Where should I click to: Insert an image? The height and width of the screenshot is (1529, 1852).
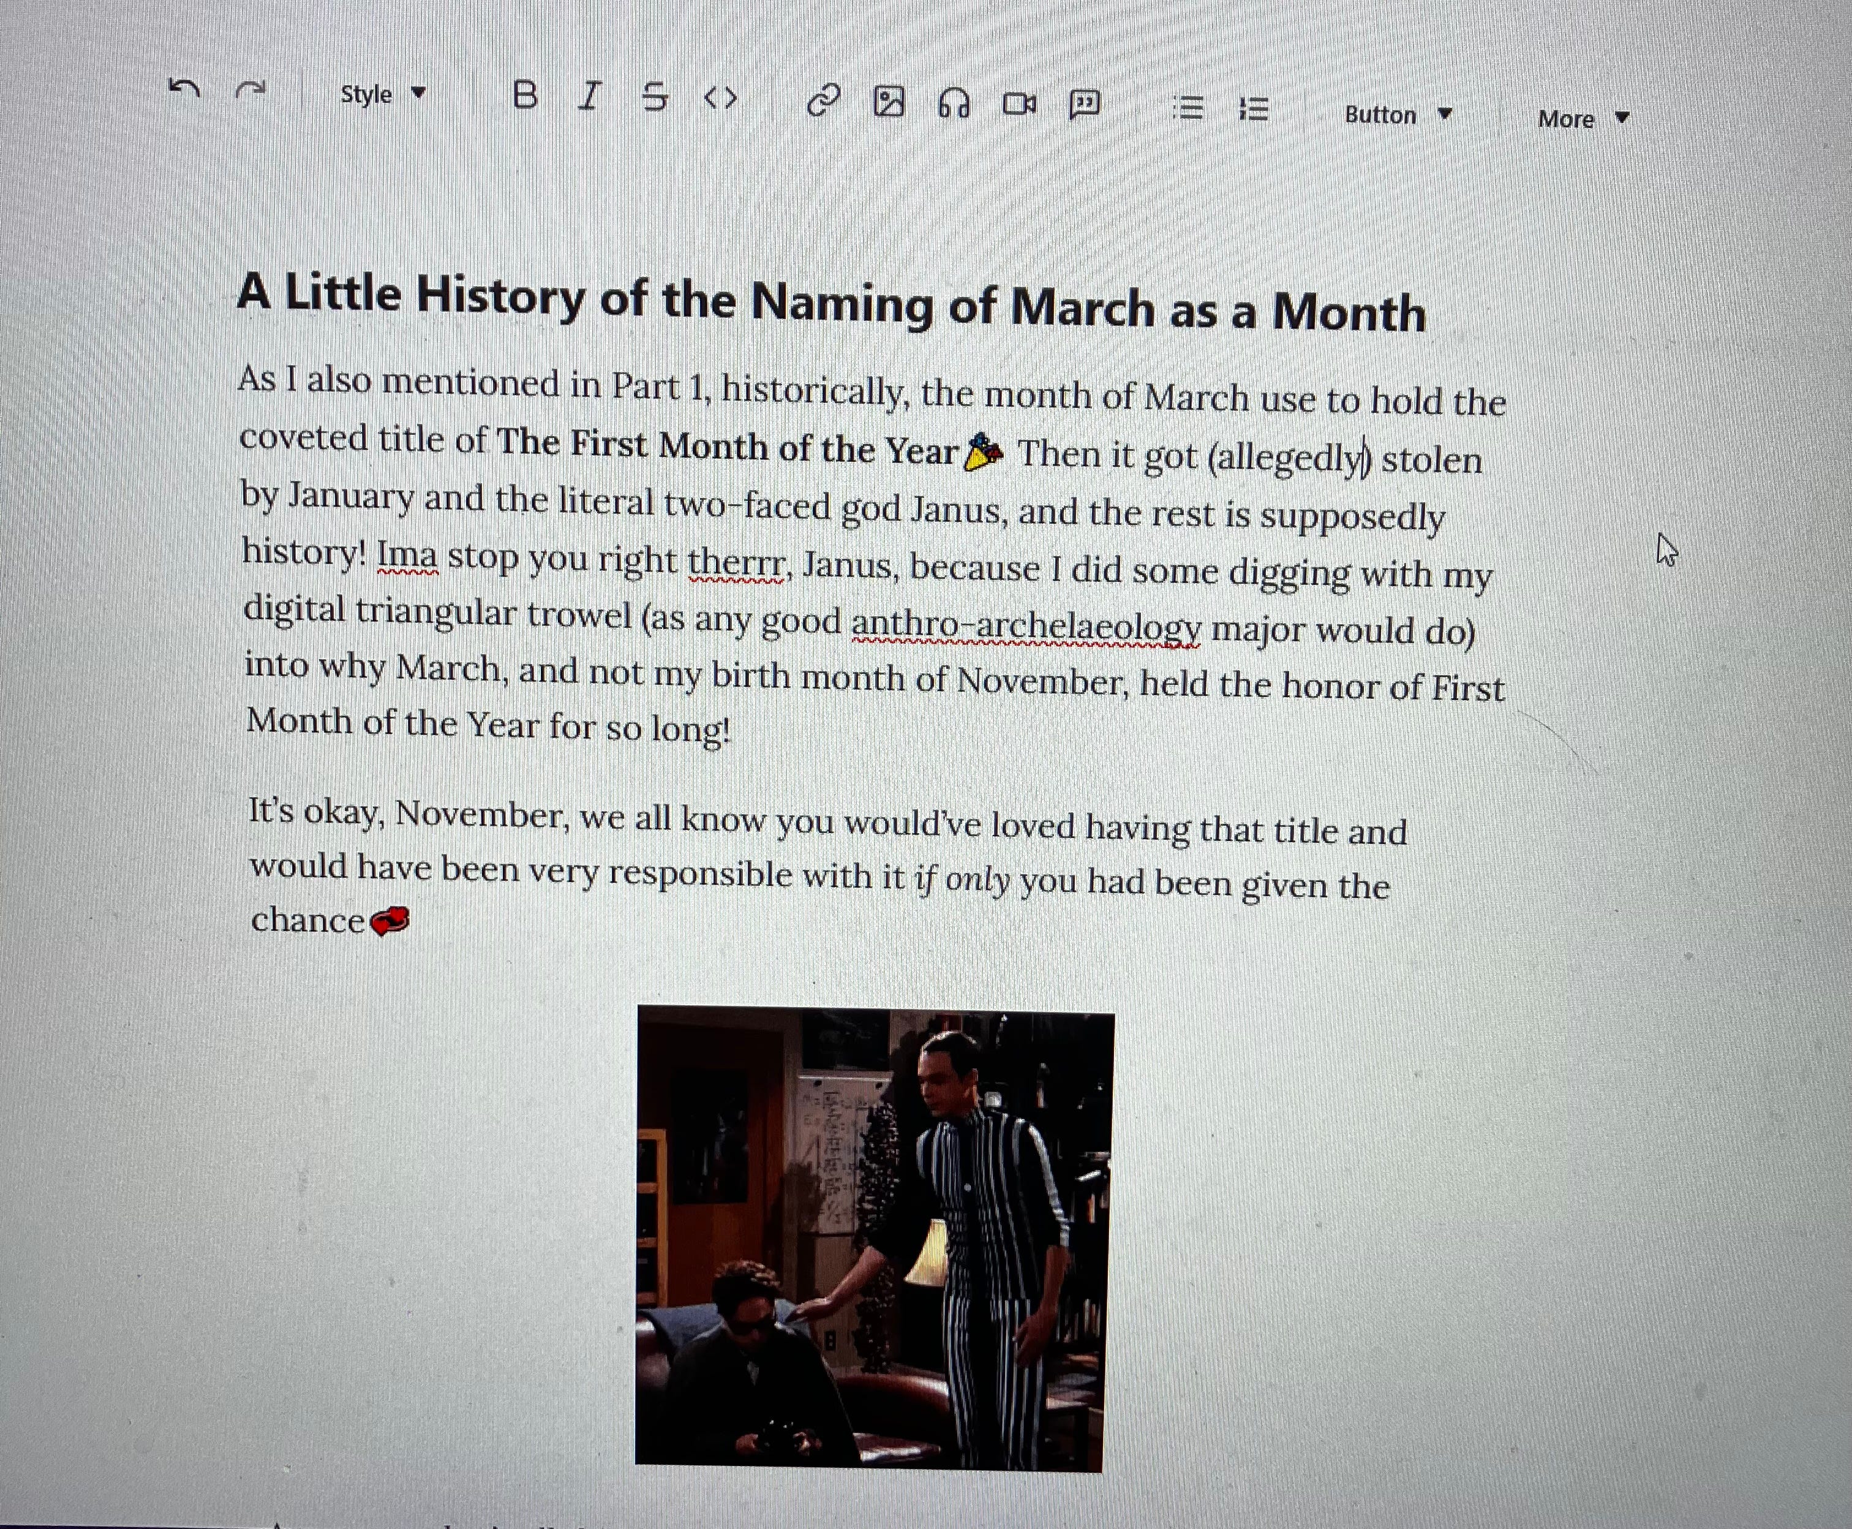point(889,102)
